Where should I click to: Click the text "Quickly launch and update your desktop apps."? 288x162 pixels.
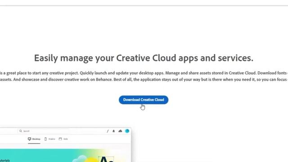[122, 73]
